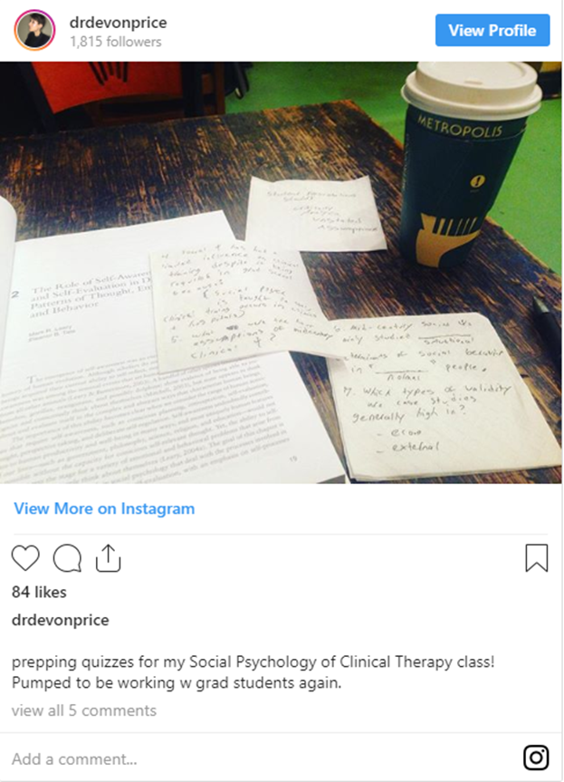The height and width of the screenshot is (782, 564).
Task: Share the post with arrow icon
Action: click(108, 557)
